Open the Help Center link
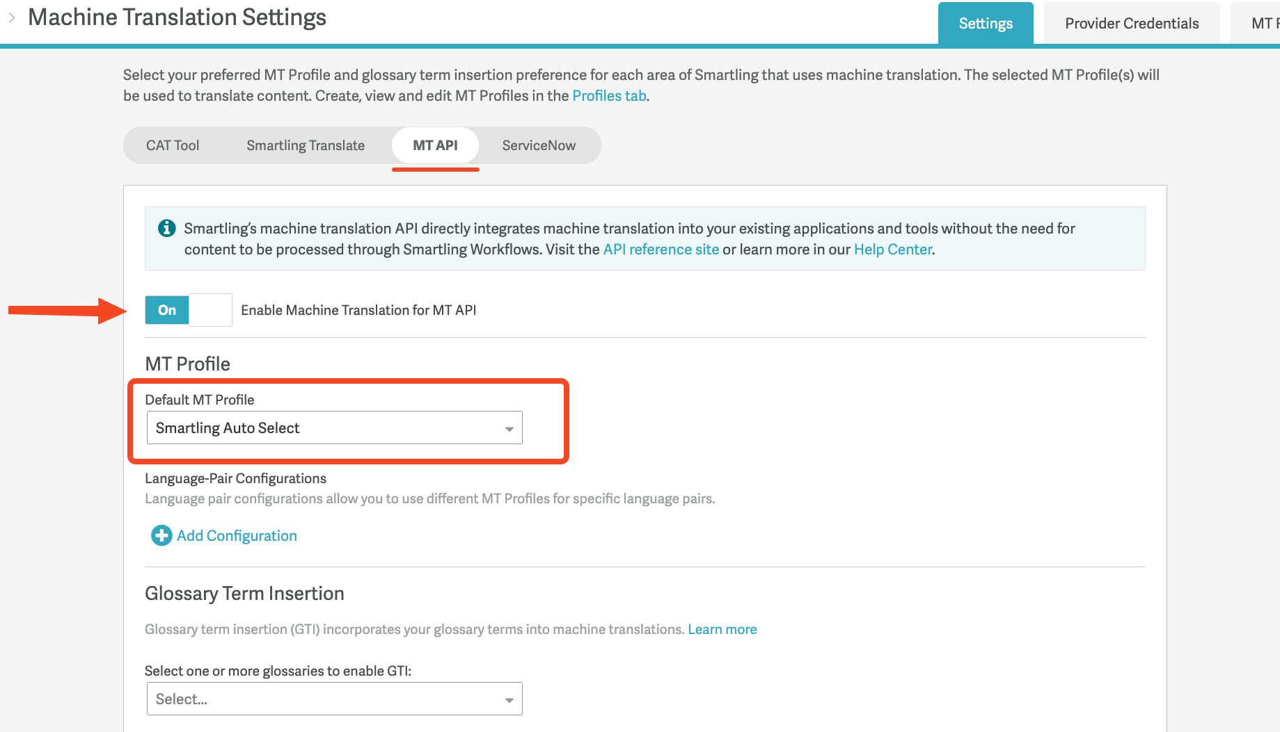The image size is (1280, 732). [x=892, y=249]
